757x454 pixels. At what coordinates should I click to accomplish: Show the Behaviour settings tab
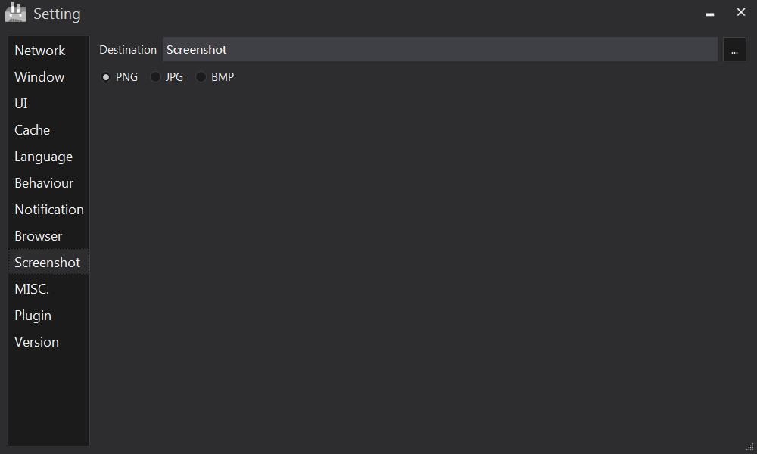pos(48,183)
